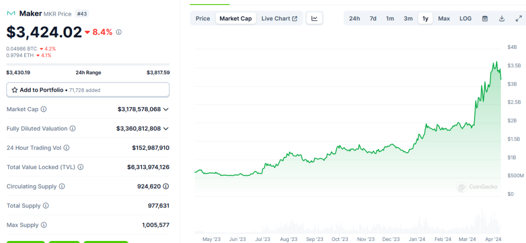Switch to the Price tab
Viewport: 526px width, 243px height.
tap(203, 18)
